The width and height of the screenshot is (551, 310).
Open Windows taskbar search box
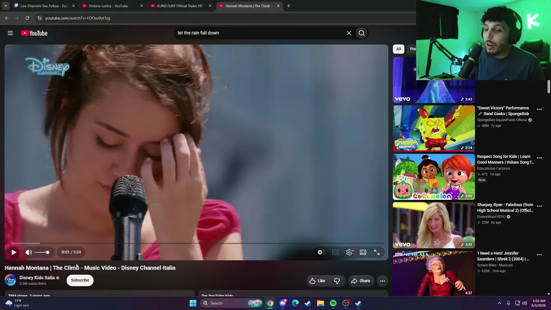coord(232,303)
